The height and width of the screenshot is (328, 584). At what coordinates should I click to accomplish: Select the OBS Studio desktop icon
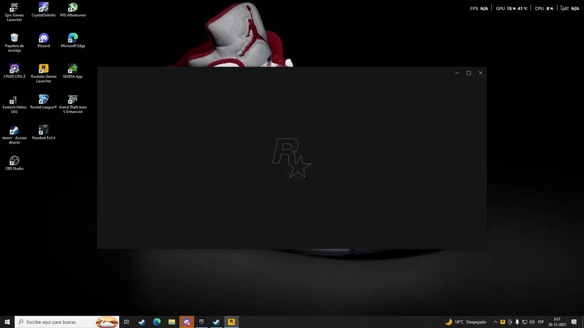pyautogui.click(x=15, y=163)
